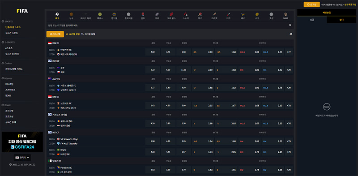The height and width of the screenshot is (176, 358).
Task: Toggle the time-sort option beside league button
Action: coord(73,34)
